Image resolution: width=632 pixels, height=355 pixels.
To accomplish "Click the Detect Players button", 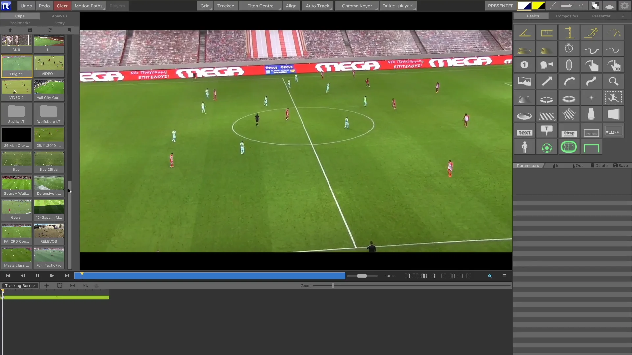I will pos(398,6).
